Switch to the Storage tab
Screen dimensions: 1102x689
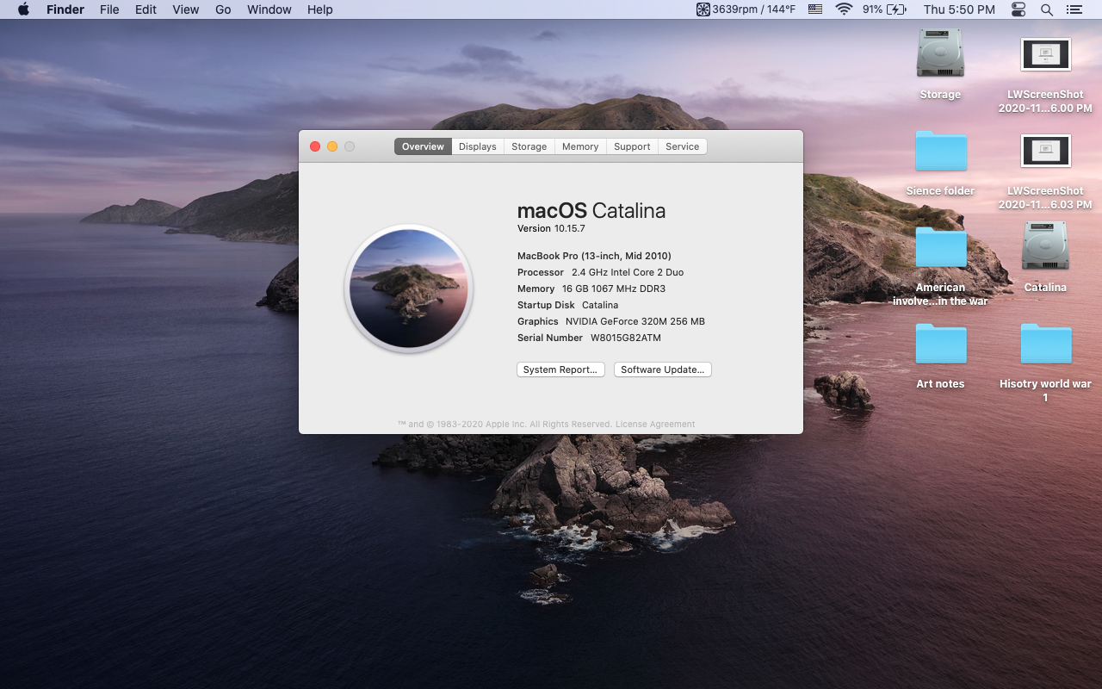click(529, 146)
